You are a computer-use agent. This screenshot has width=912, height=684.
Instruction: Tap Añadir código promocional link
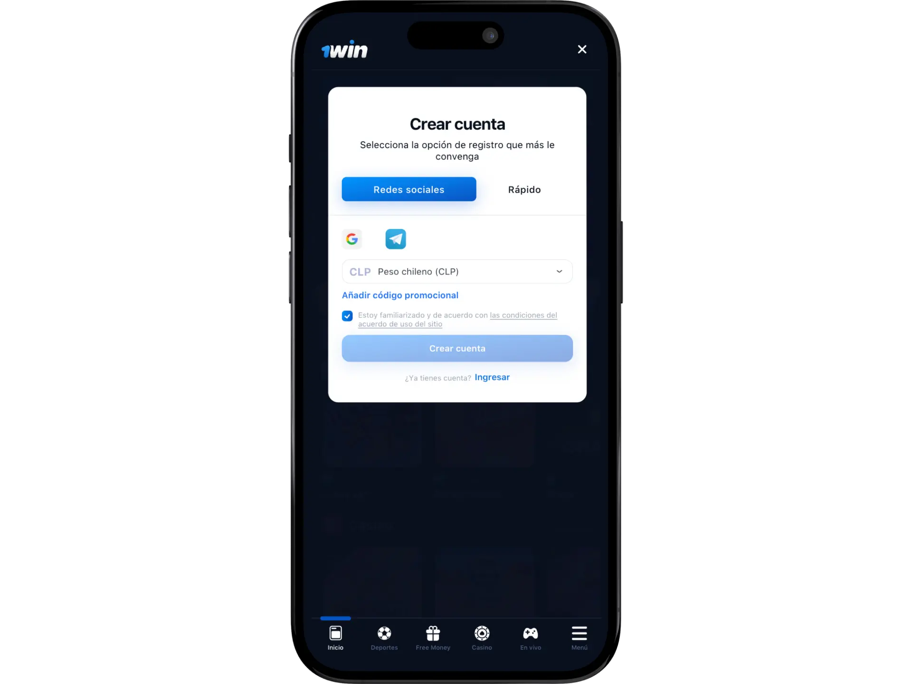(x=399, y=294)
